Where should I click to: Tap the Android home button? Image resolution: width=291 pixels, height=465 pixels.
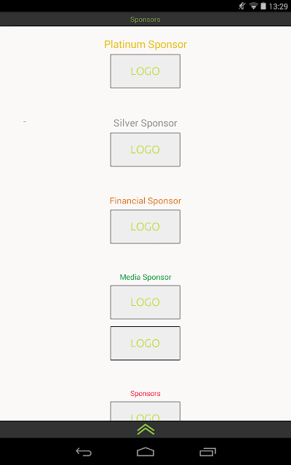145,452
